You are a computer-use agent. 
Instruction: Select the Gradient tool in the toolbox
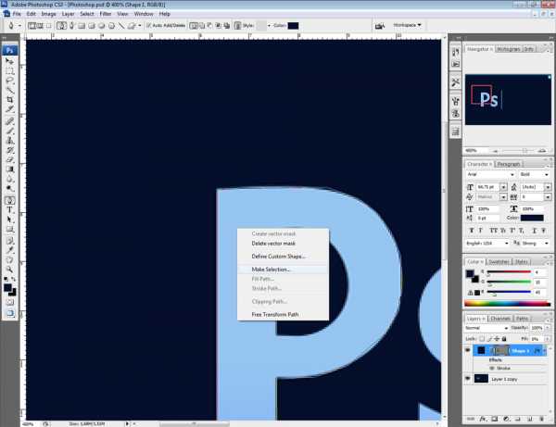(x=9, y=169)
